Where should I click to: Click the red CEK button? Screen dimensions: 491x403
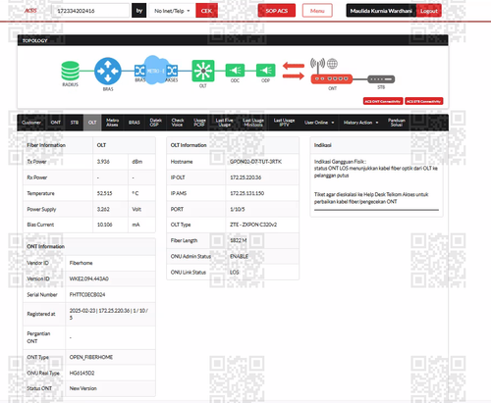click(x=206, y=11)
